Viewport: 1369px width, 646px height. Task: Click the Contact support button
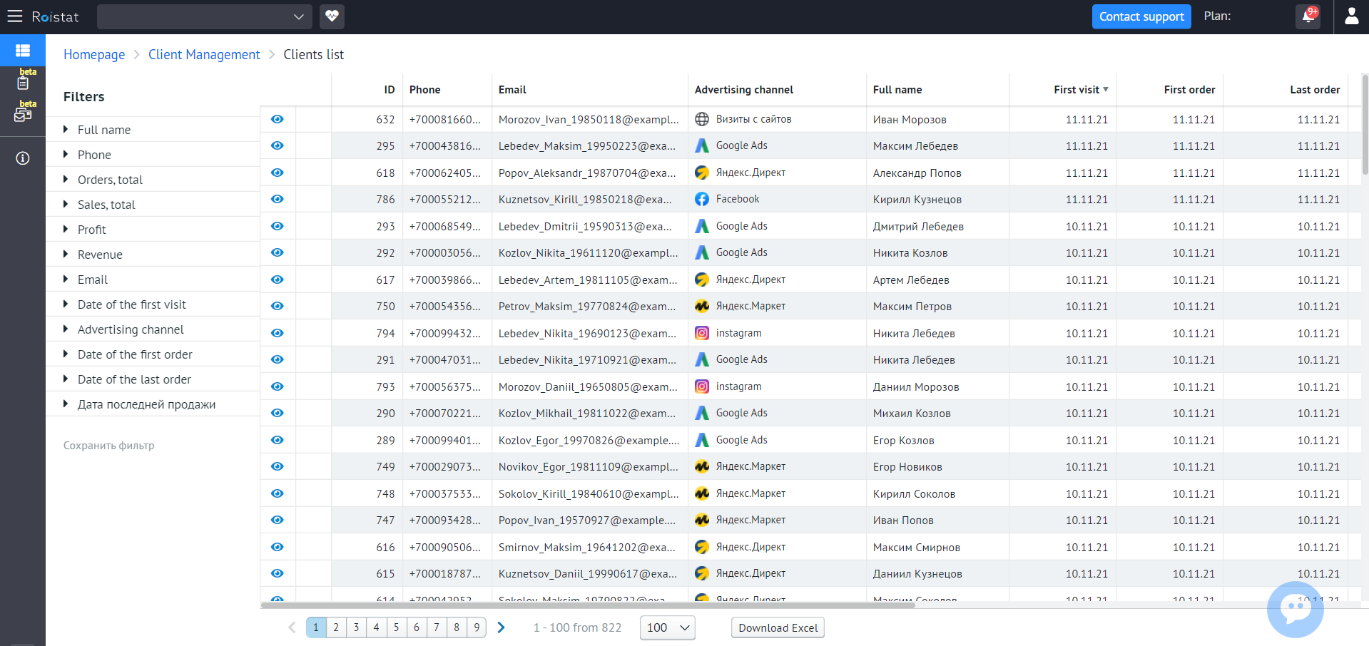pyautogui.click(x=1141, y=16)
